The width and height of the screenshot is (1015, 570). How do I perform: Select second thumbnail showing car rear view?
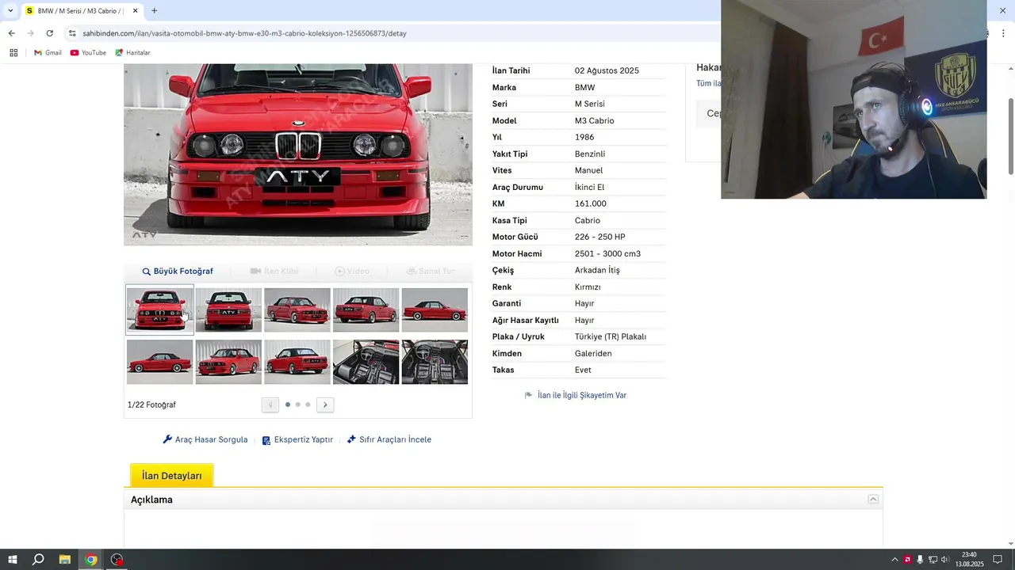228,310
